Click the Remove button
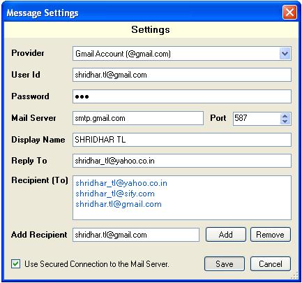 pos(271,235)
